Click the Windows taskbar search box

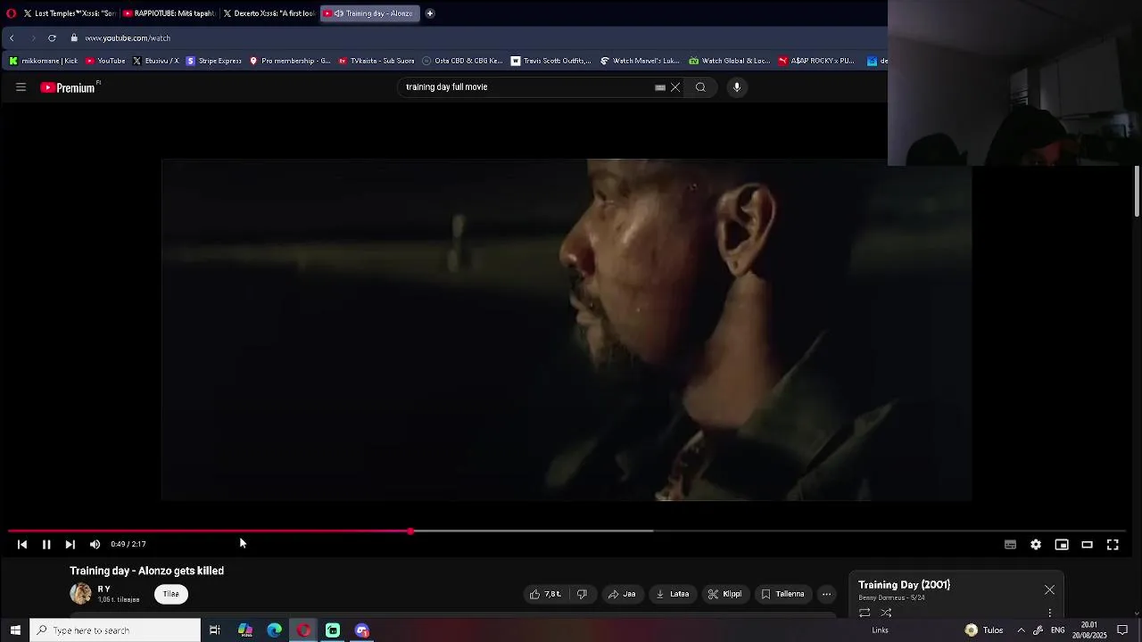coord(115,630)
